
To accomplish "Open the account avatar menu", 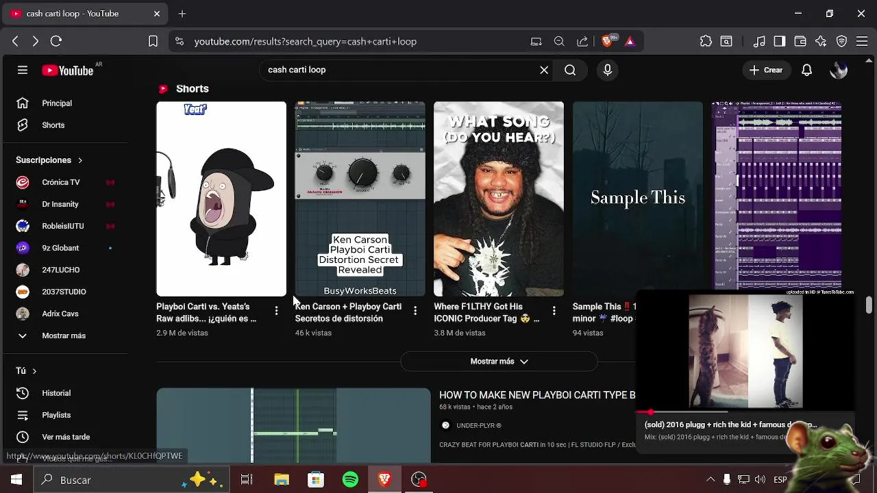I will 839,70.
